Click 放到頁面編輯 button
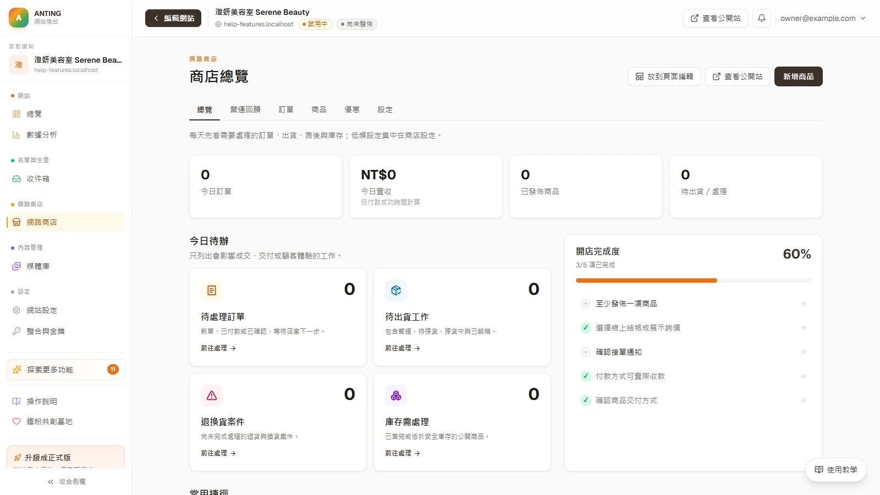The image size is (880, 495). pos(664,76)
